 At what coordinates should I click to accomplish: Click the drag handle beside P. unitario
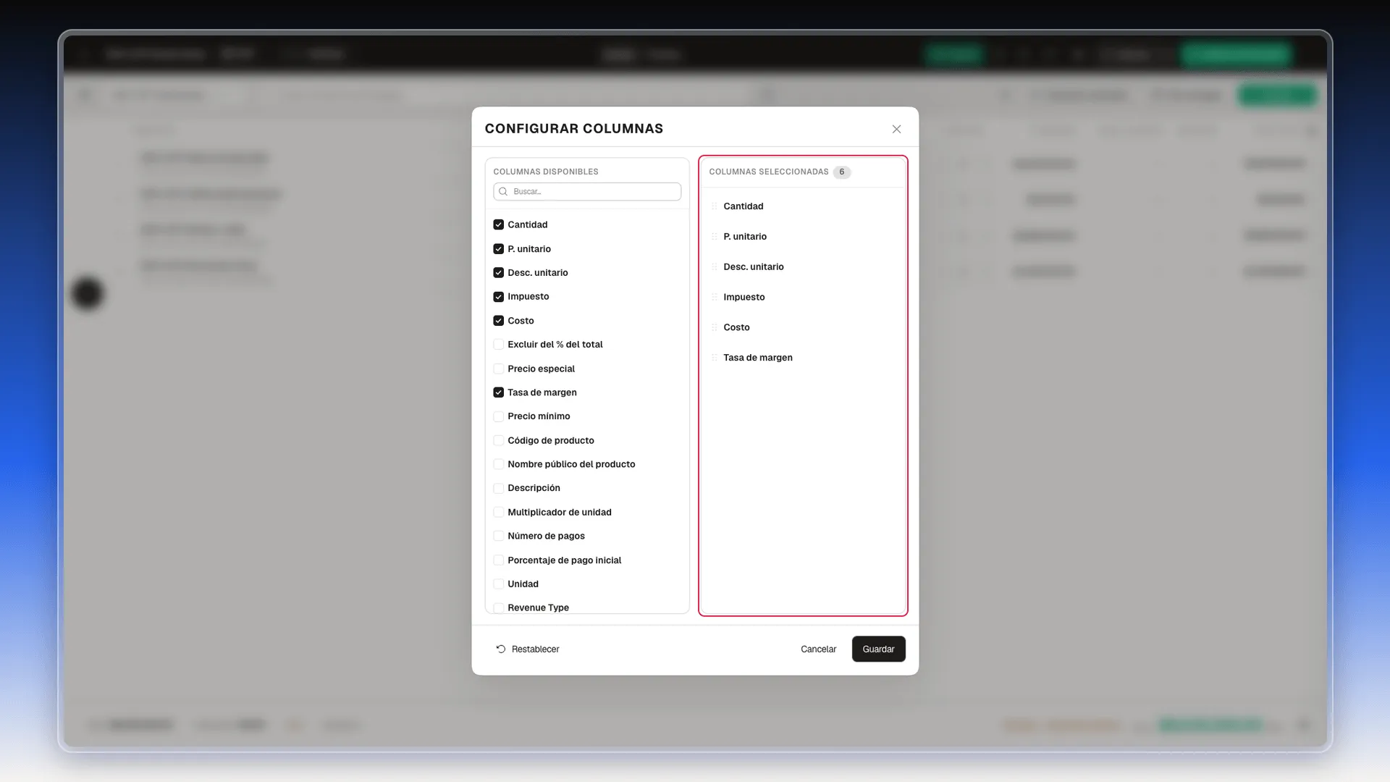pos(715,237)
